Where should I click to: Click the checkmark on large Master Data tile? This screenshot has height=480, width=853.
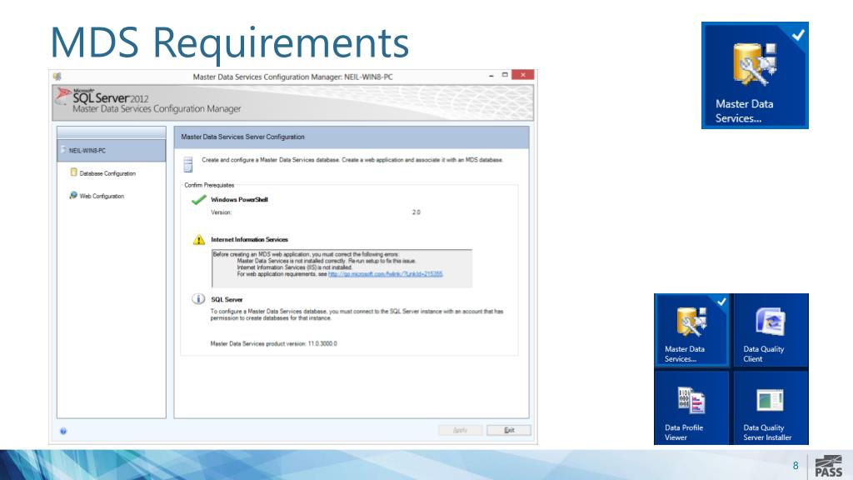(798, 35)
